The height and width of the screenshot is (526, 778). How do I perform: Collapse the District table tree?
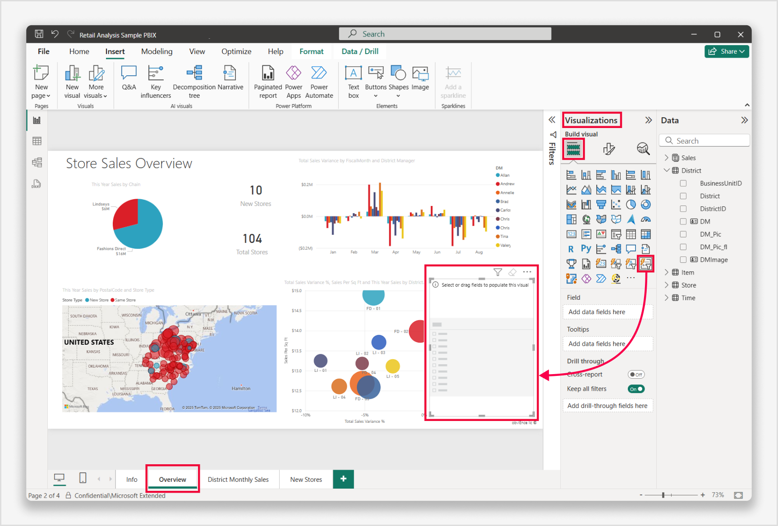pos(667,170)
